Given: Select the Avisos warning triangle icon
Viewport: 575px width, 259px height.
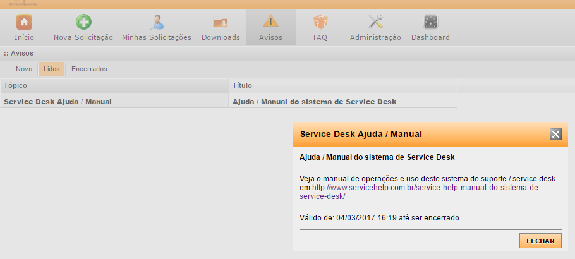Looking at the screenshot, I should pyautogui.click(x=270, y=22).
